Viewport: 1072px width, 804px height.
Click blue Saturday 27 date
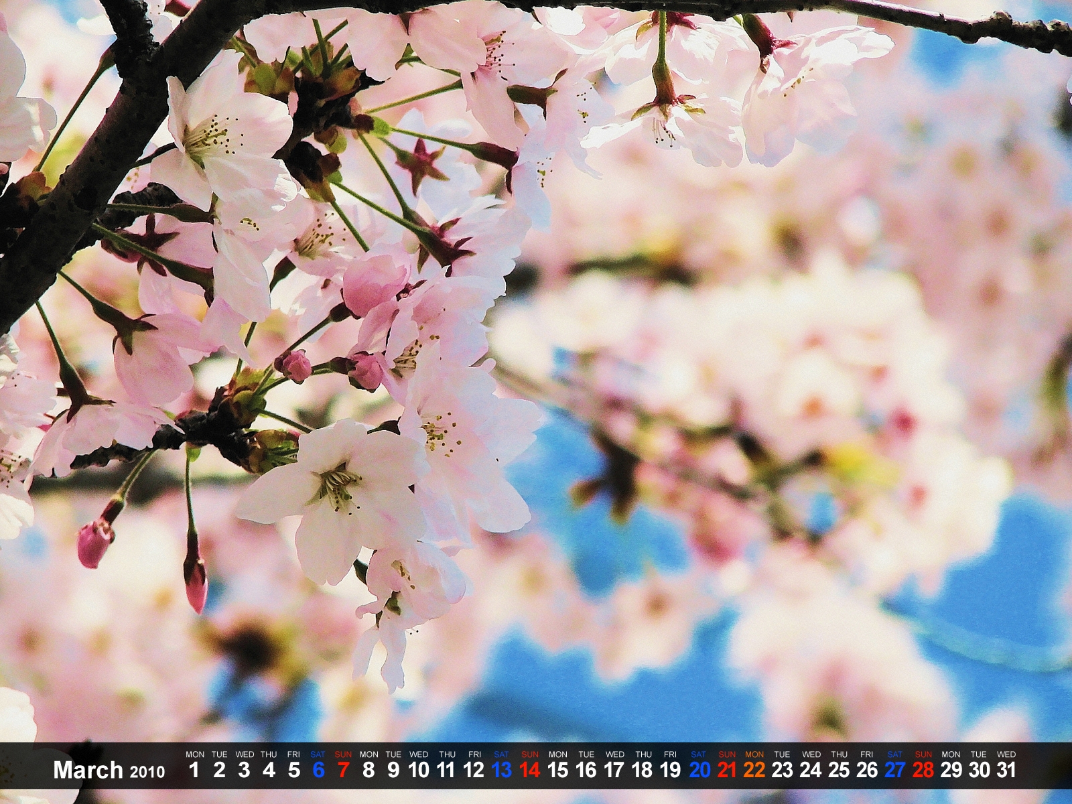(x=894, y=770)
